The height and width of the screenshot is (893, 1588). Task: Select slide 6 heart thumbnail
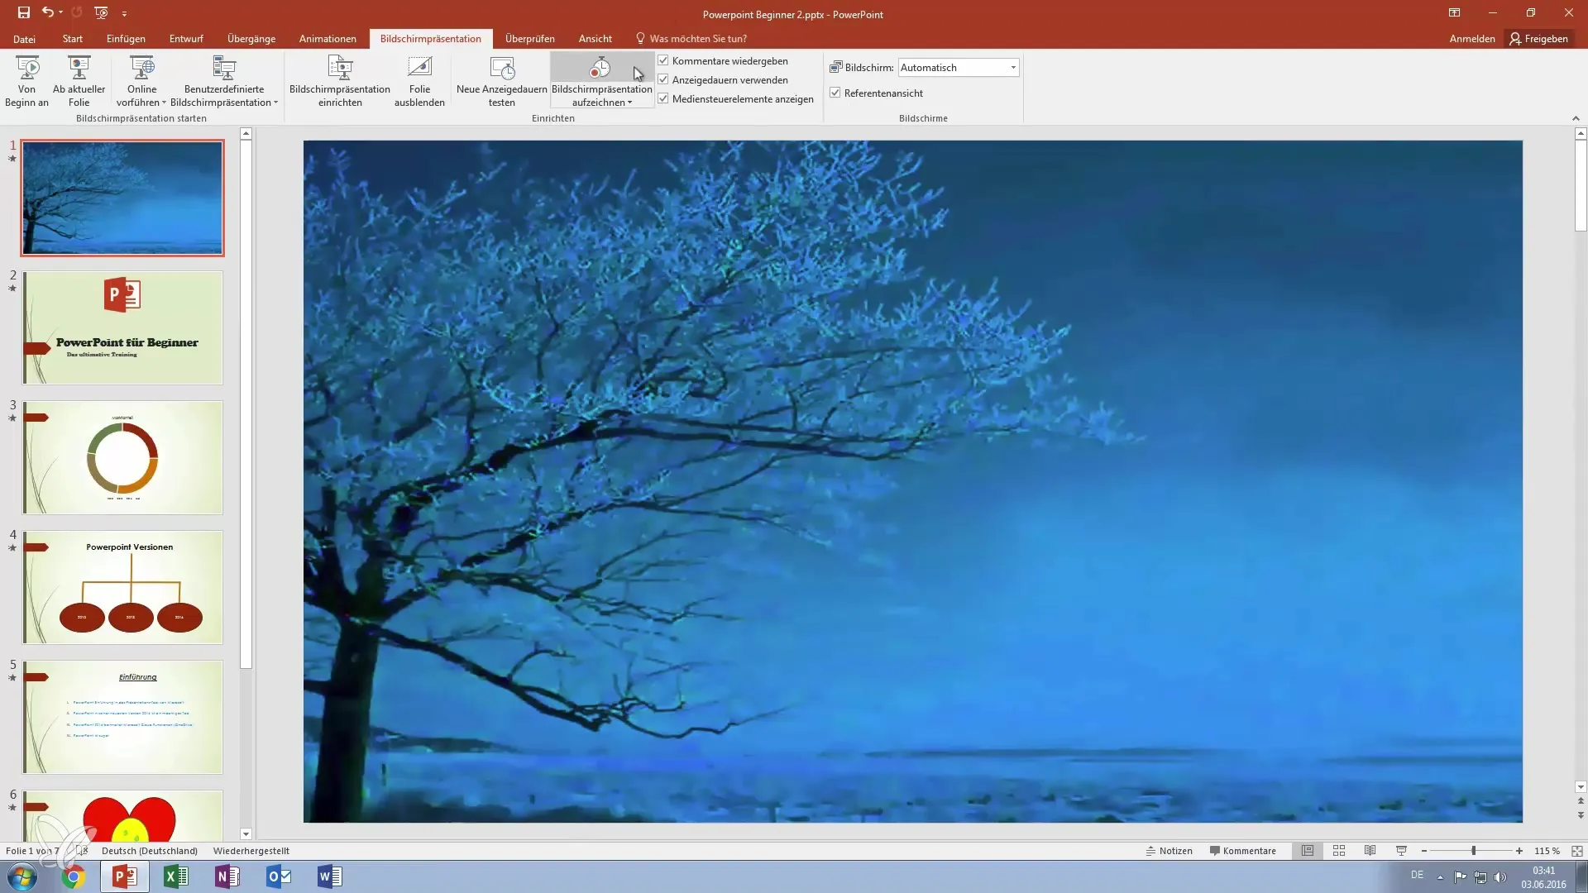122,815
